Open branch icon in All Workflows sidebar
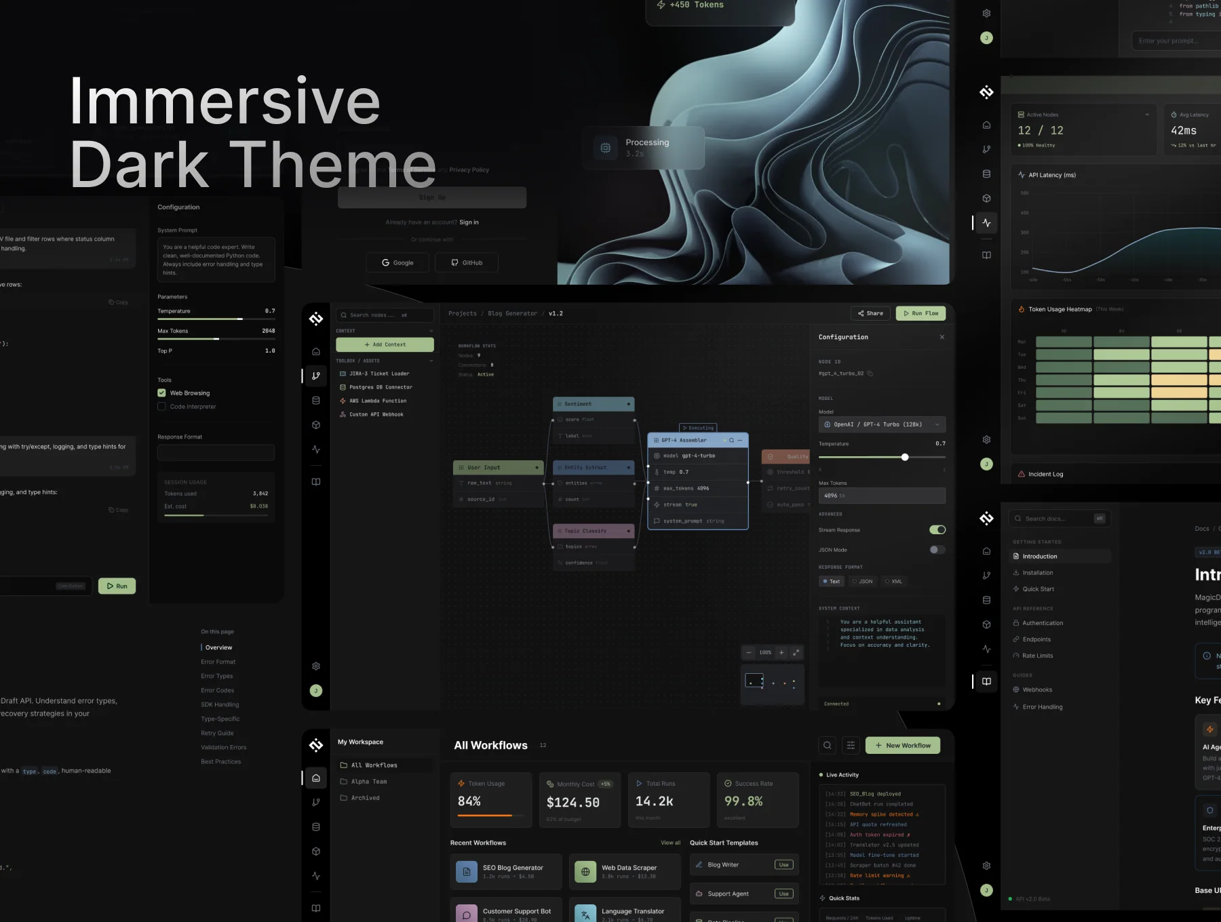The height and width of the screenshot is (922, 1221). pos(315,803)
